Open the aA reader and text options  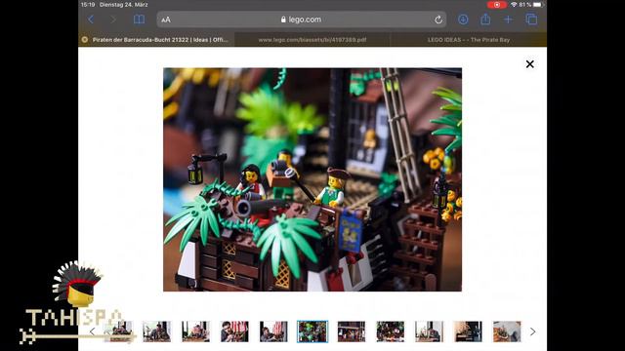pos(166,19)
